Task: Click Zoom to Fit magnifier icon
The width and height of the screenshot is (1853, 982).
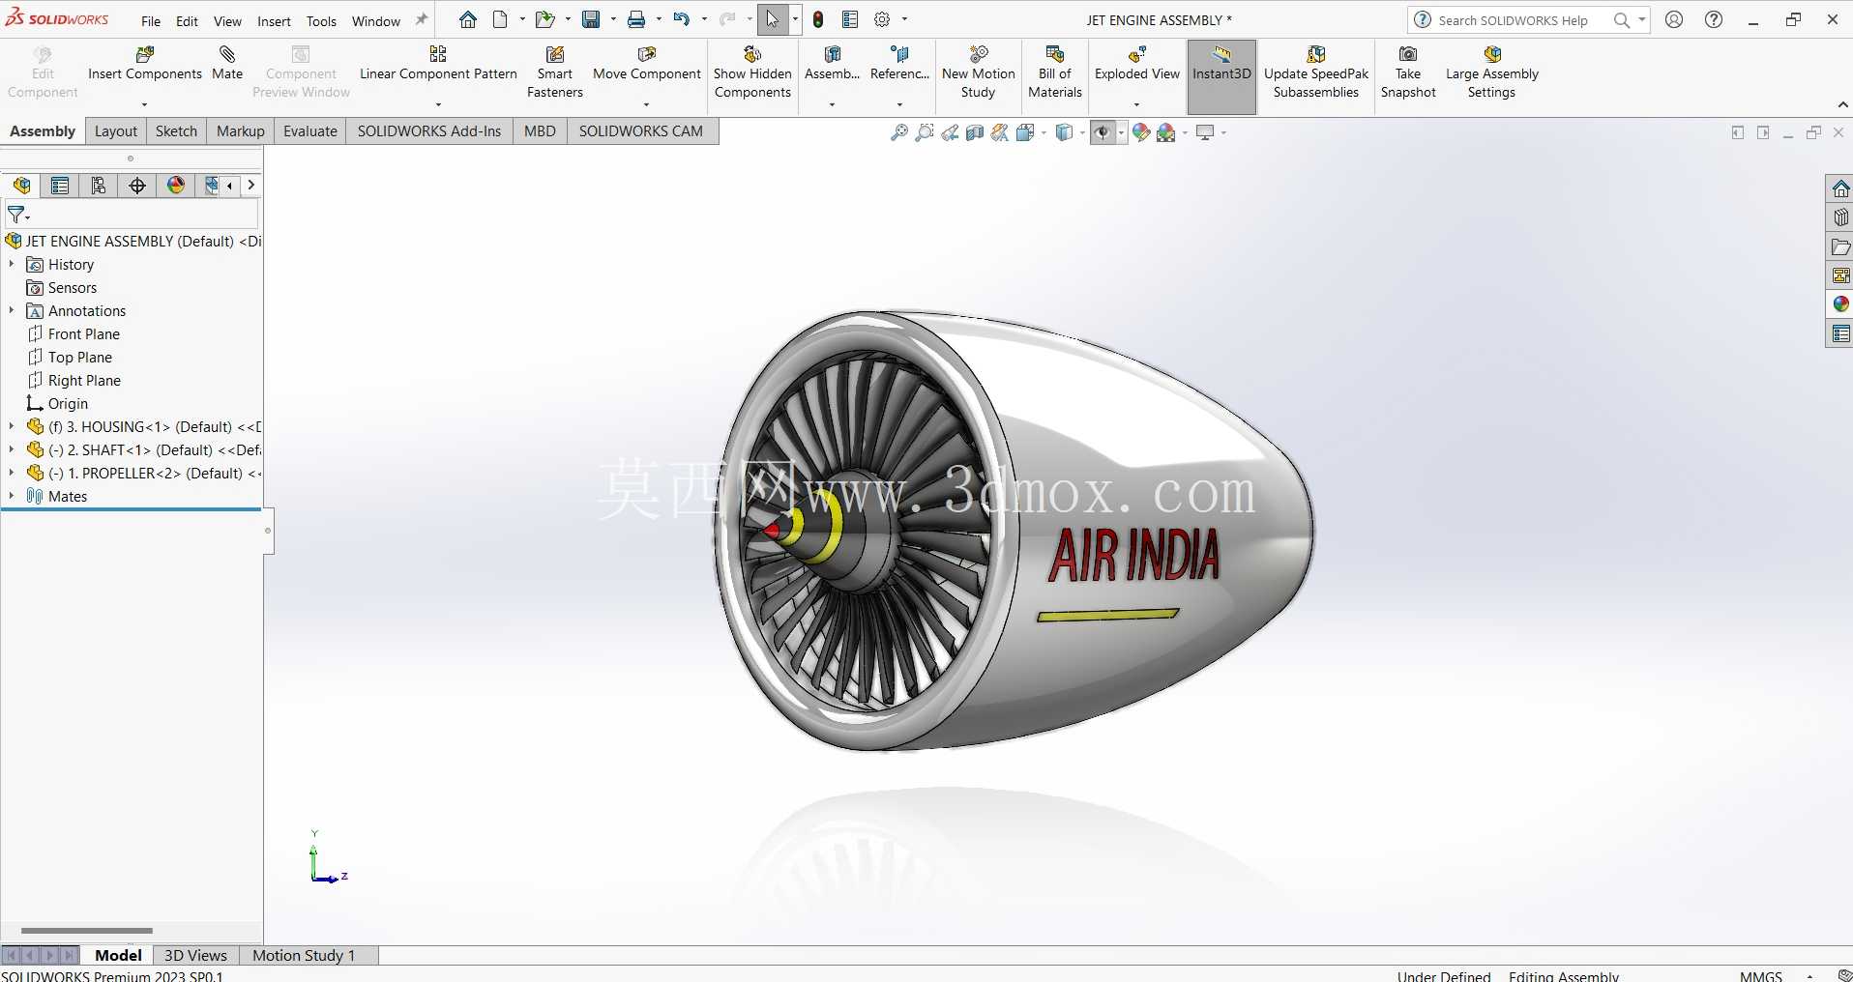Action: point(899,132)
